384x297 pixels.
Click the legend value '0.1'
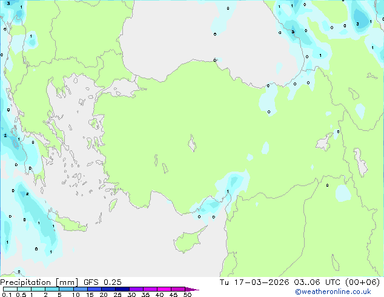(7, 295)
